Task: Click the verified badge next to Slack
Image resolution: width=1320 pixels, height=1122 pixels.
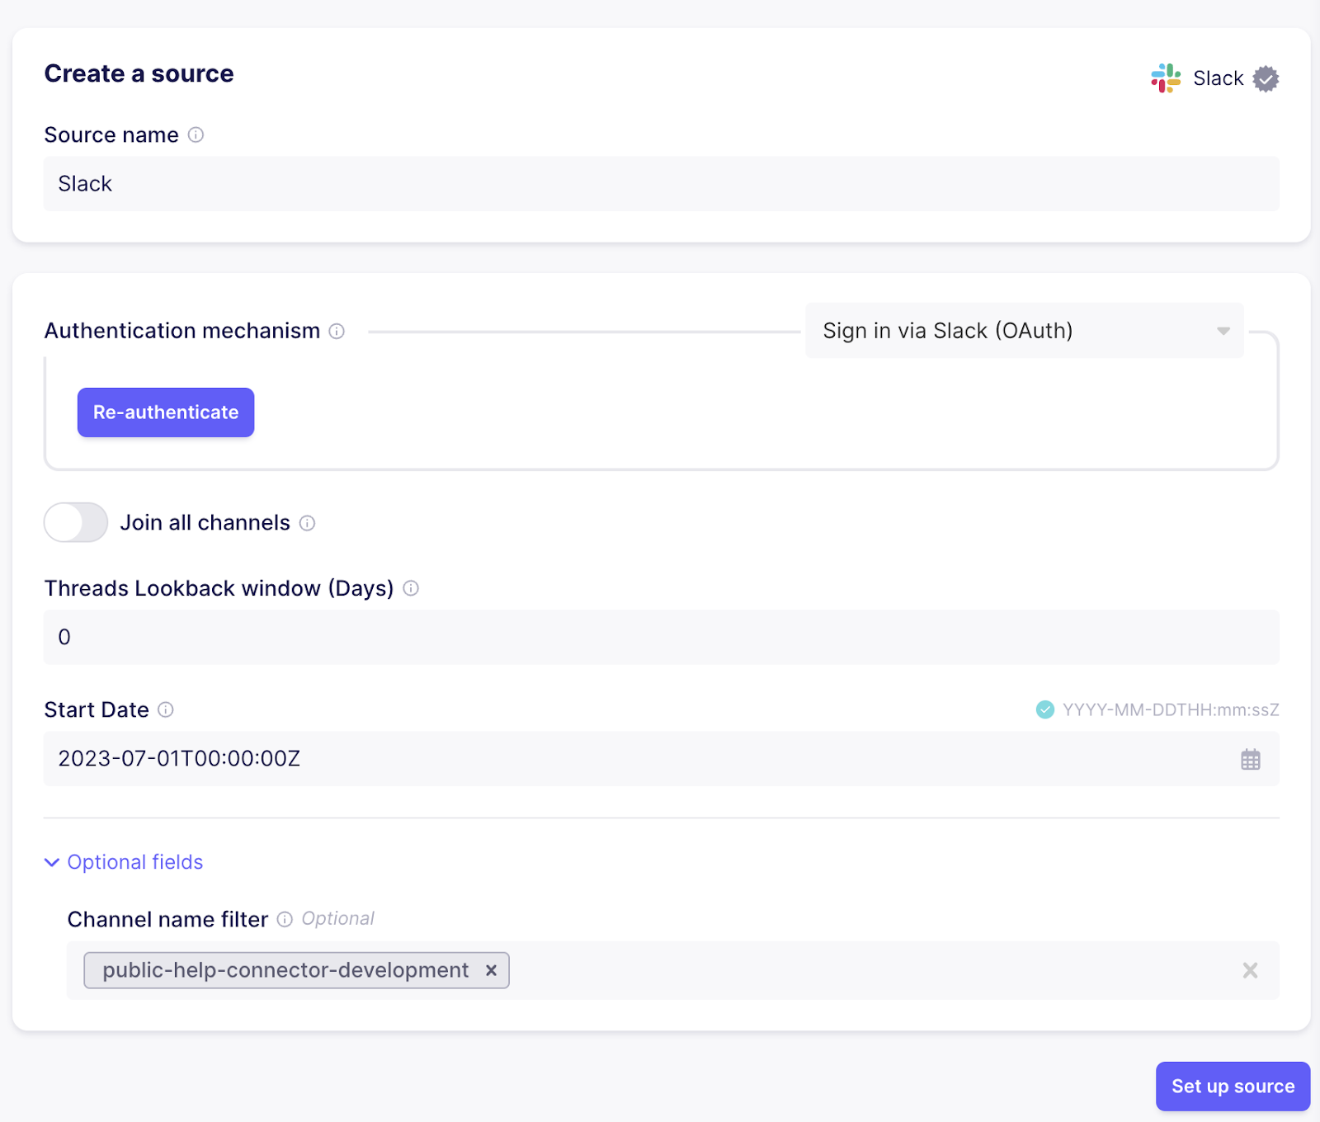Action: click(x=1266, y=78)
